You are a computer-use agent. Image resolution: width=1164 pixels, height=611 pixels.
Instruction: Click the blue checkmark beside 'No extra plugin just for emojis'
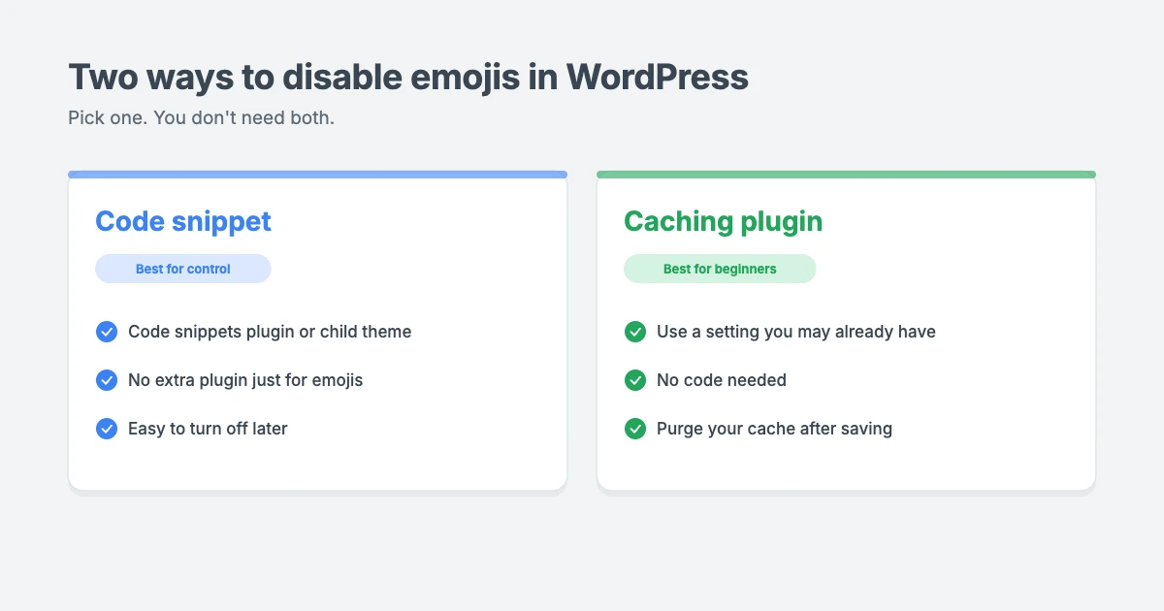tap(107, 380)
